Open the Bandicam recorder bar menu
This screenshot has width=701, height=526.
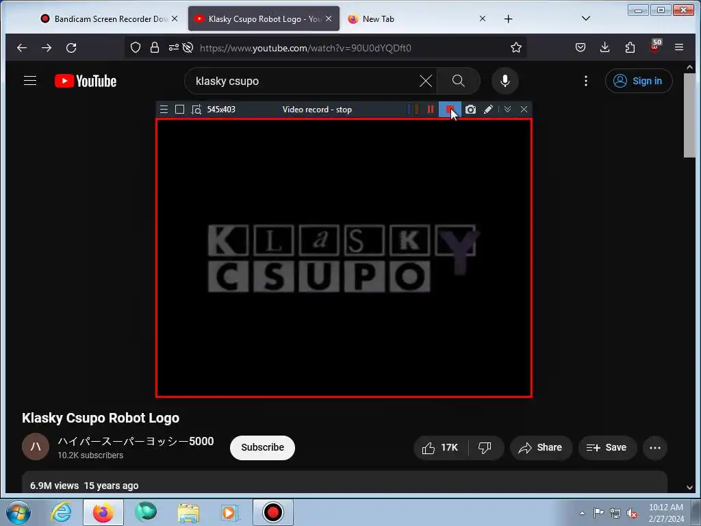(164, 110)
